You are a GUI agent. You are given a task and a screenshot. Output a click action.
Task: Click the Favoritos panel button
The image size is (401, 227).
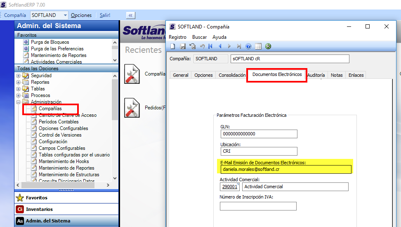coord(66,198)
